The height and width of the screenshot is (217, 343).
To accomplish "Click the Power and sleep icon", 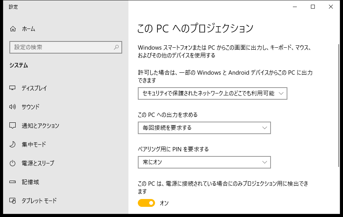I will 13,163.
